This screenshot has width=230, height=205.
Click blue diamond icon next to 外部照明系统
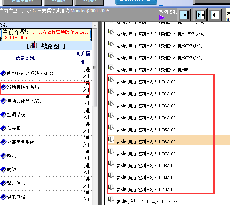pyautogui.click(x=3, y=142)
